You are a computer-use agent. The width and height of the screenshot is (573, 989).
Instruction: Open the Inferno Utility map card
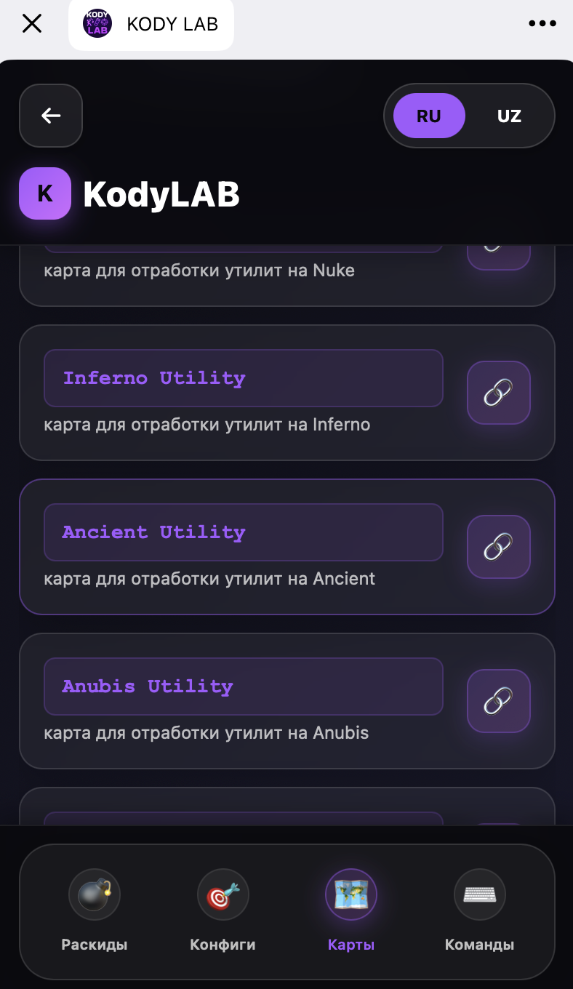point(244,378)
